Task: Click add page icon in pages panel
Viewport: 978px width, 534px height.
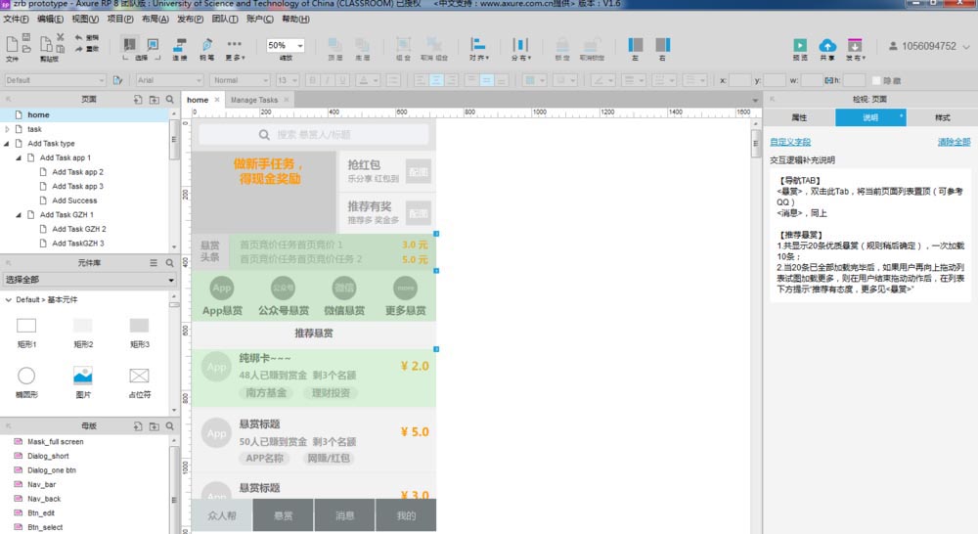Action: pyautogui.click(x=138, y=99)
